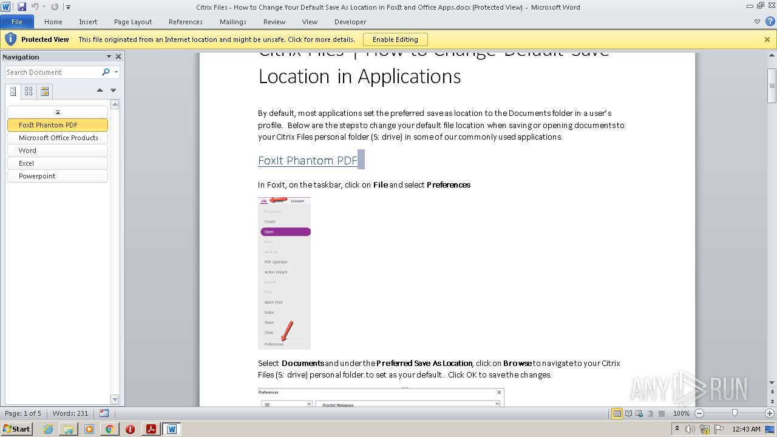Switch to Print Layout view

tap(617, 413)
